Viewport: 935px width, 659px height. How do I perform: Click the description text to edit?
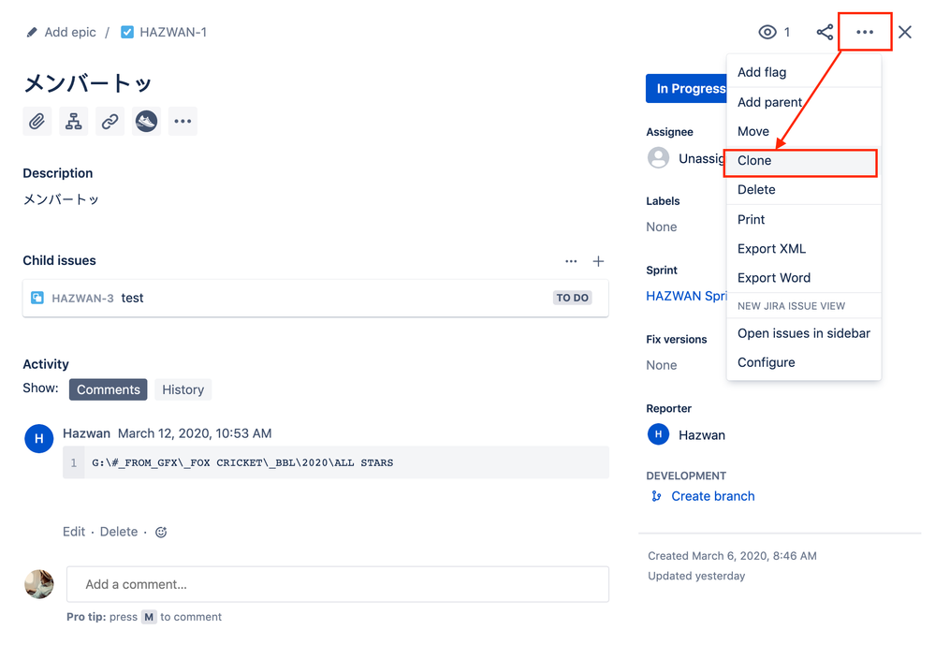pyautogui.click(x=61, y=199)
